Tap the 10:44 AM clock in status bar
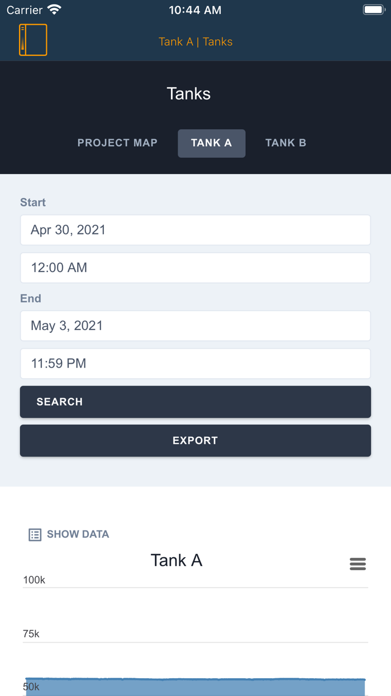 click(195, 9)
